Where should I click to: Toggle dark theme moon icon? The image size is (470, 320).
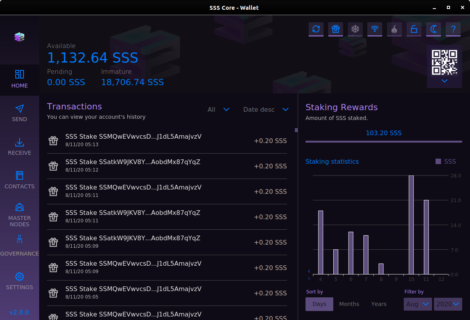point(434,29)
